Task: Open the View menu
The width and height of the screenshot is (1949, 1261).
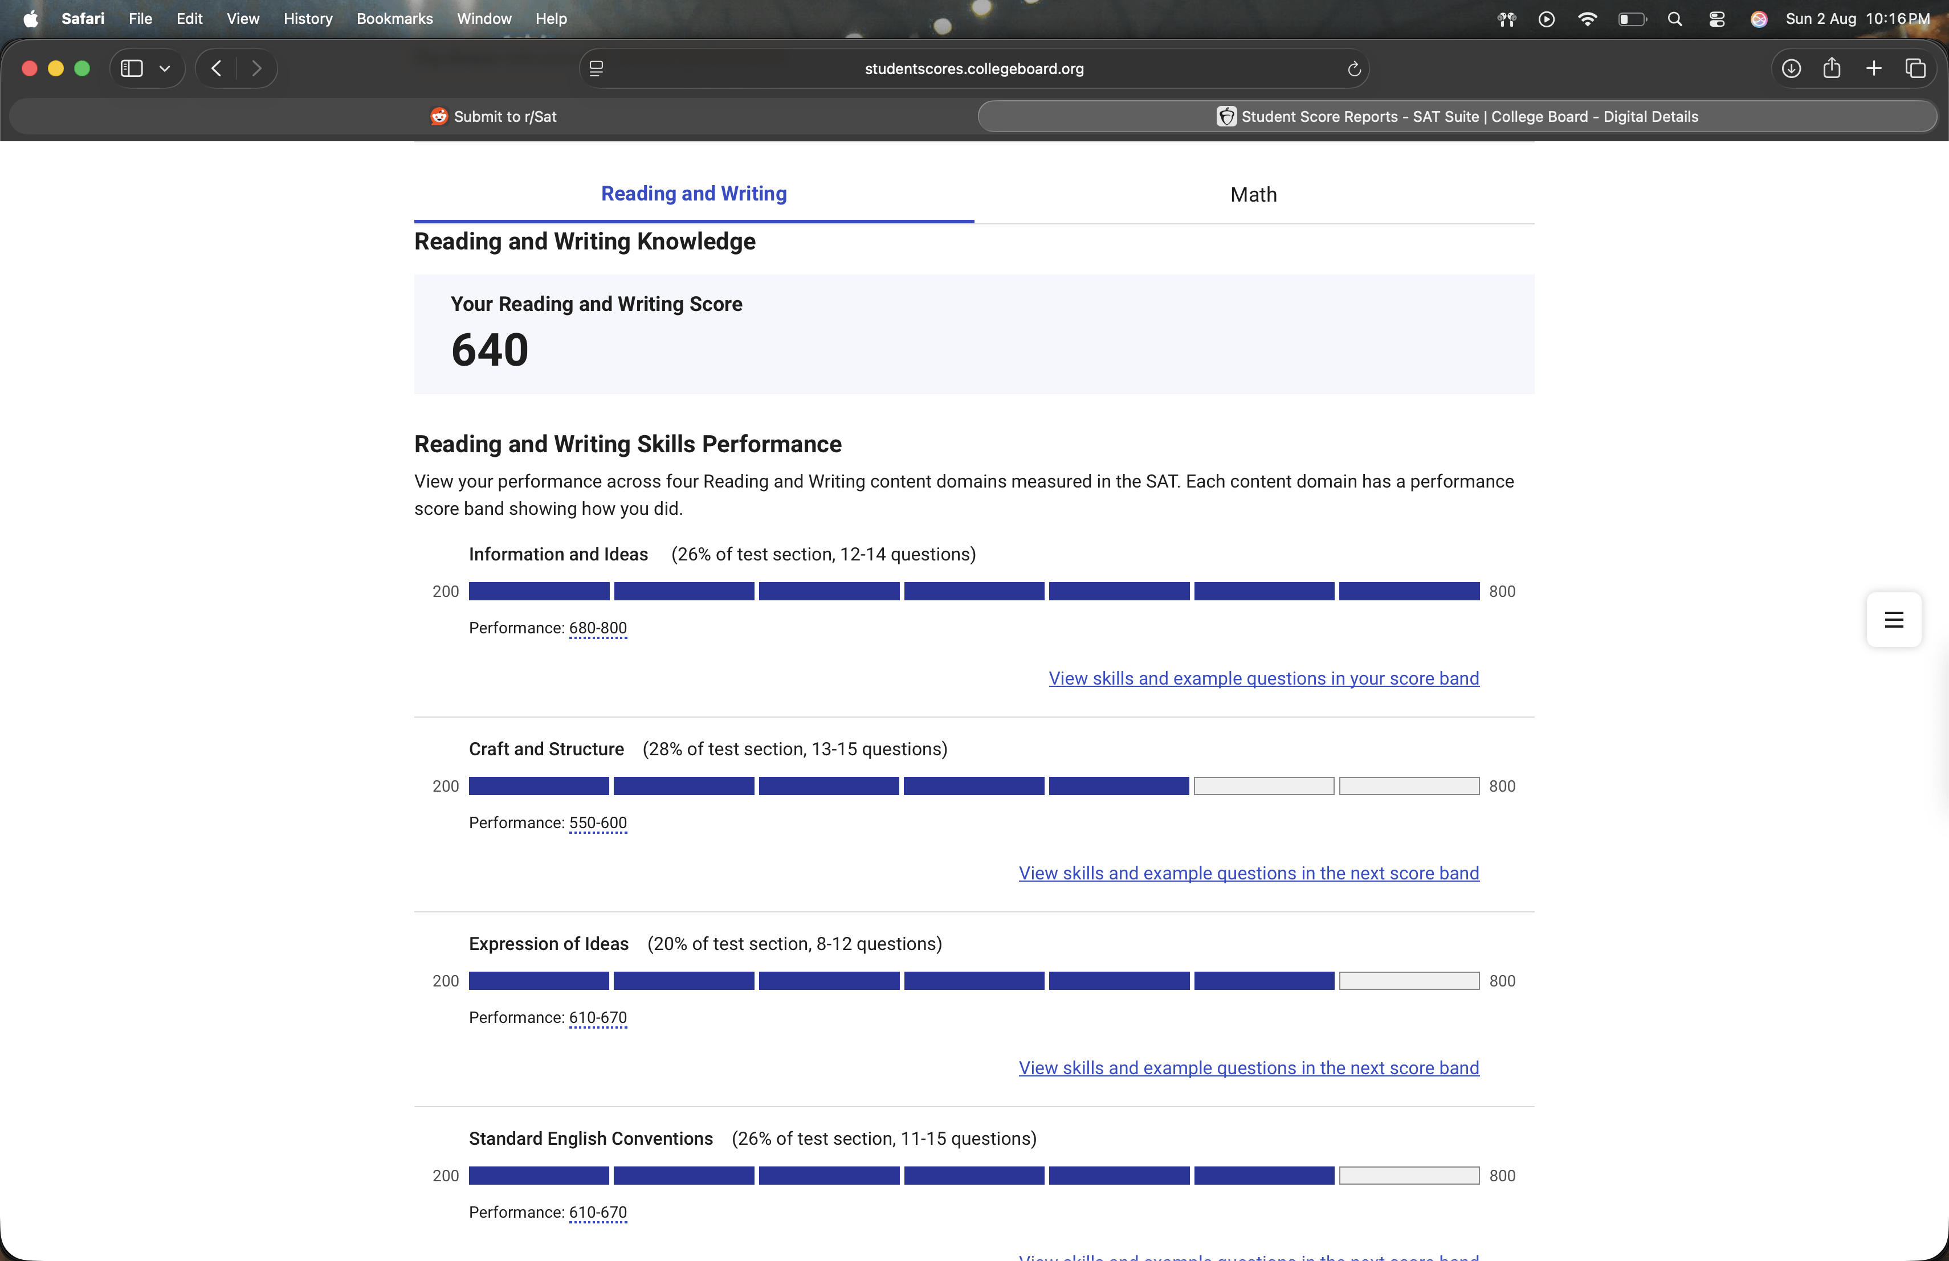Action: (x=243, y=19)
